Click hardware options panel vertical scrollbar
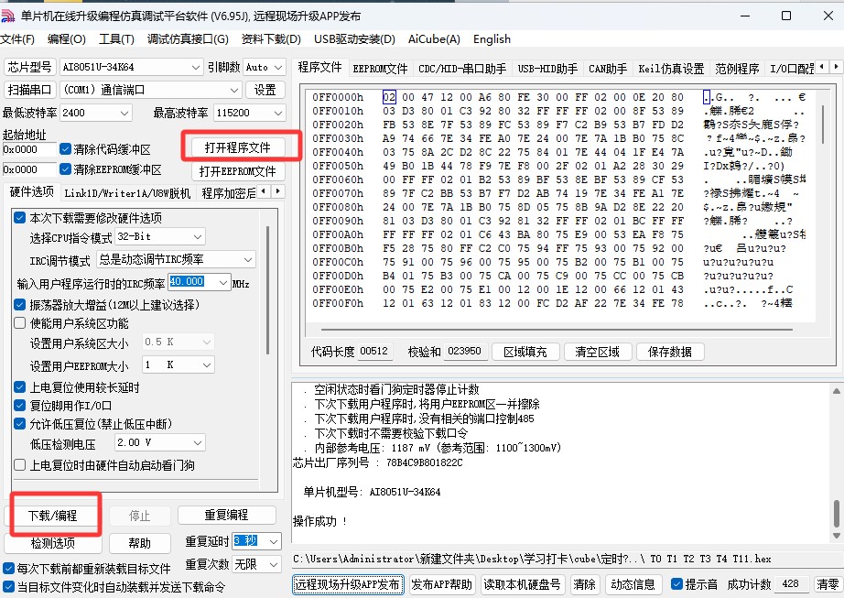Image resolution: width=844 pixels, height=598 pixels. point(267,290)
